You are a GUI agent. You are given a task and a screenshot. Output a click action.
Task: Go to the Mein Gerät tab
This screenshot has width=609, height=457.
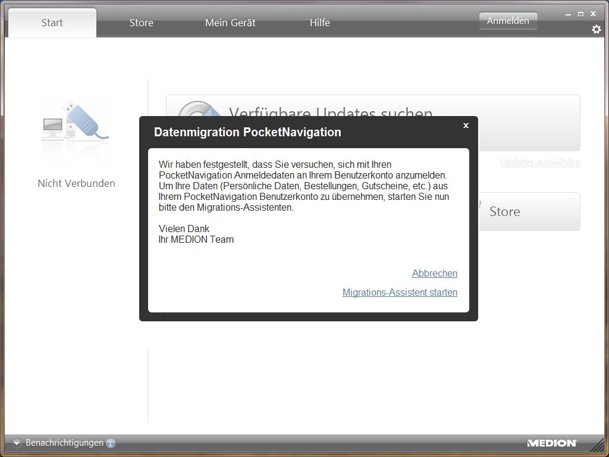coord(230,23)
